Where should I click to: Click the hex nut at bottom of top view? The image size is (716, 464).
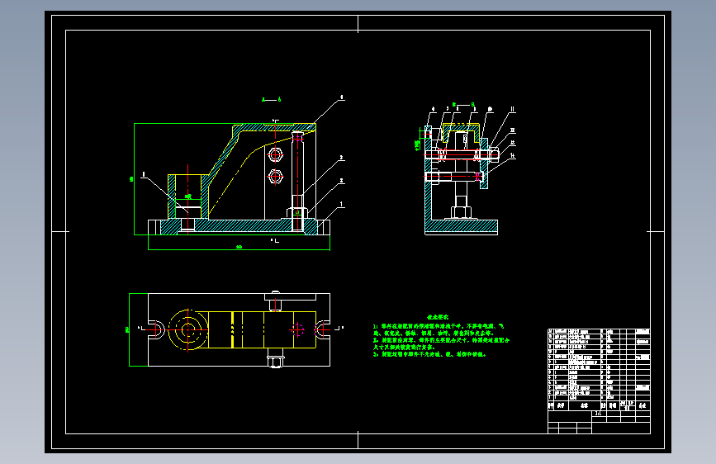coord(275,362)
